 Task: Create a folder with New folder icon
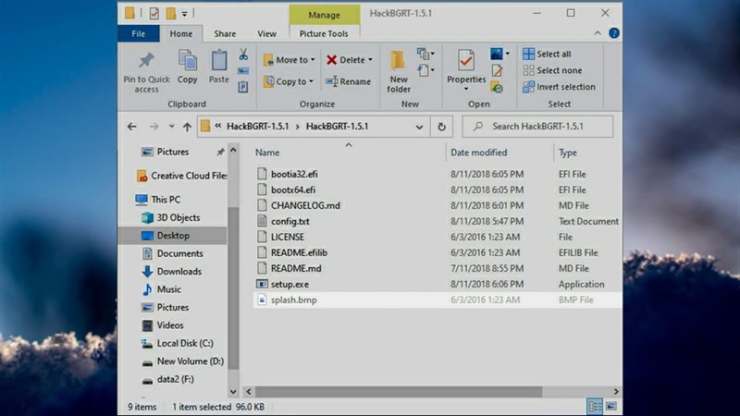[x=399, y=62]
